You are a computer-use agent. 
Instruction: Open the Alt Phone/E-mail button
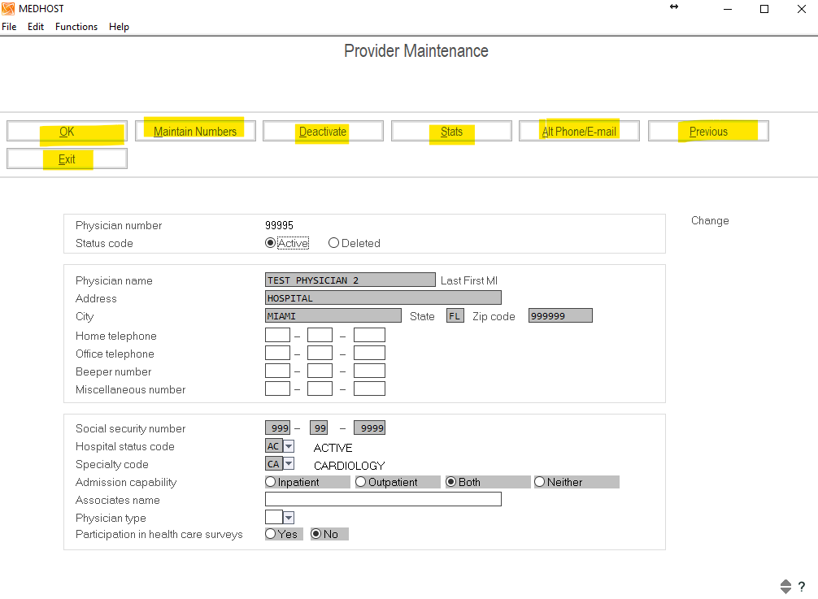(x=579, y=132)
